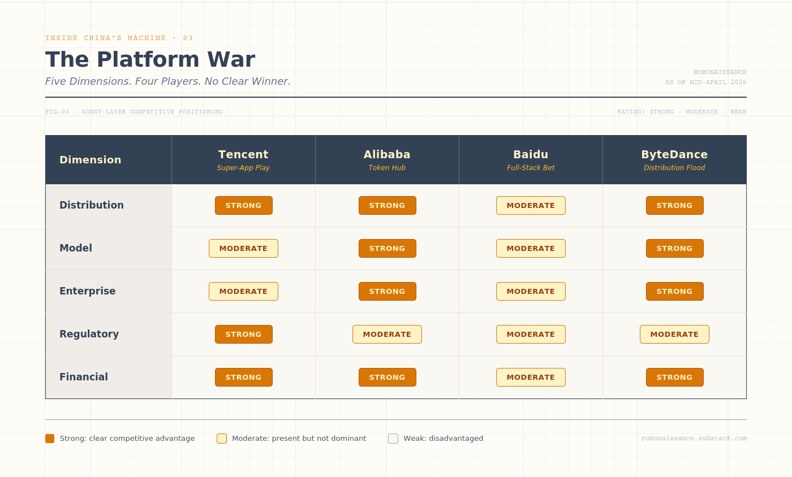Click Alibaba's Enterprise STRONG badge
Image resolution: width=792 pixels, height=477 pixels.
click(388, 291)
